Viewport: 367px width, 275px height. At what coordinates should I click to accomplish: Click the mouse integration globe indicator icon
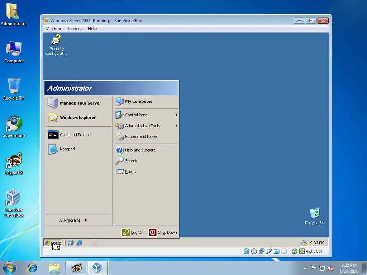(x=295, y=251)
